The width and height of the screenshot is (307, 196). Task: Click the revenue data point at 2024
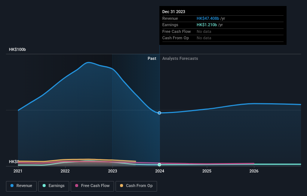click(159, 113)
